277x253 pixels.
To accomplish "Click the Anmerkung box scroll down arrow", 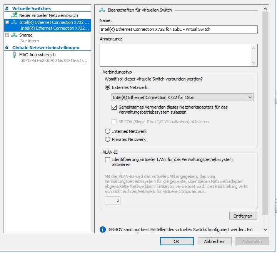I will tap(254, 63).
